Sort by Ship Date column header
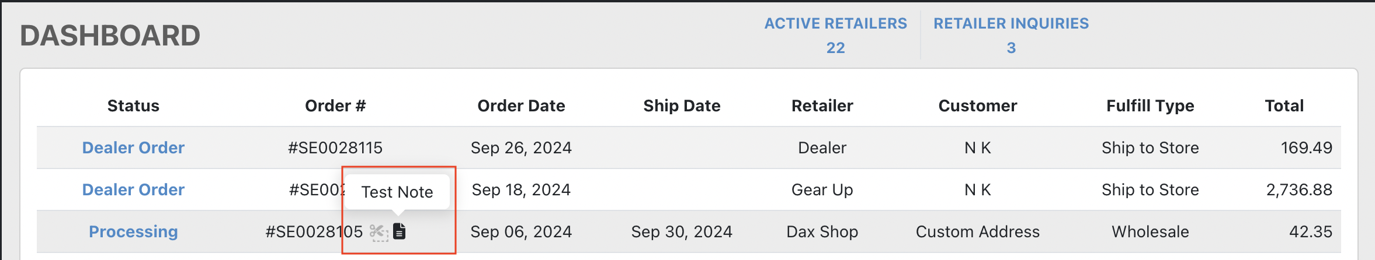 (682, 106)
